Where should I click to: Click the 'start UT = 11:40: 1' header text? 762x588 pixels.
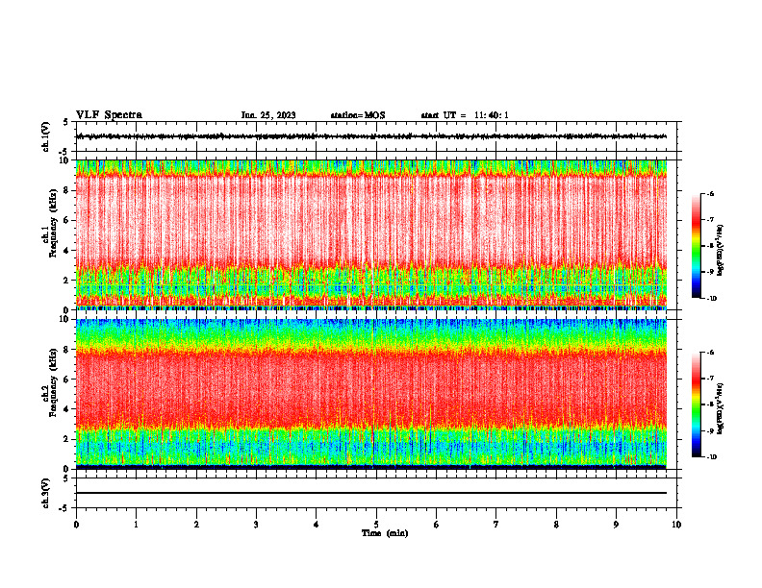[465, 115]
